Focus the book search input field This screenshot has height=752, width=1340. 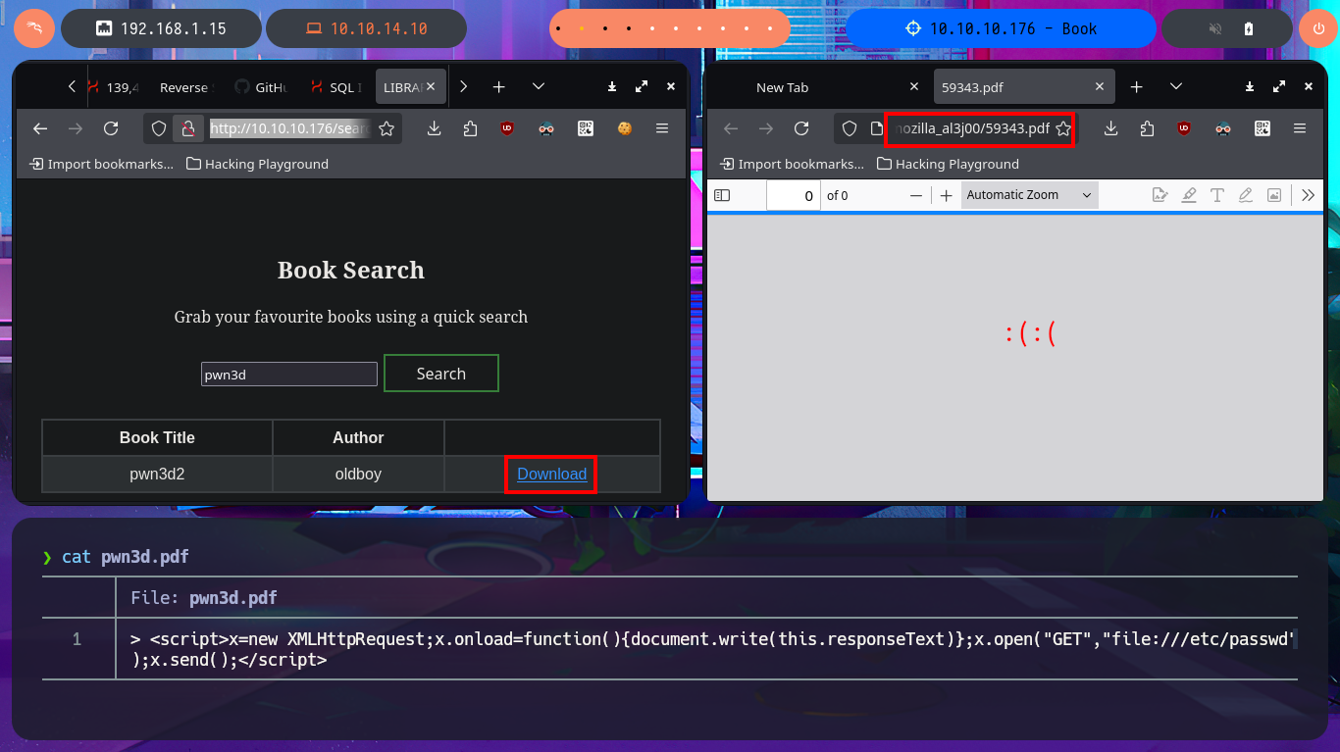pos(289,374)
